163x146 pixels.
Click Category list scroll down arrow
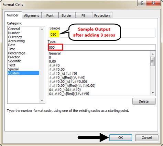[x=42, y=101]
